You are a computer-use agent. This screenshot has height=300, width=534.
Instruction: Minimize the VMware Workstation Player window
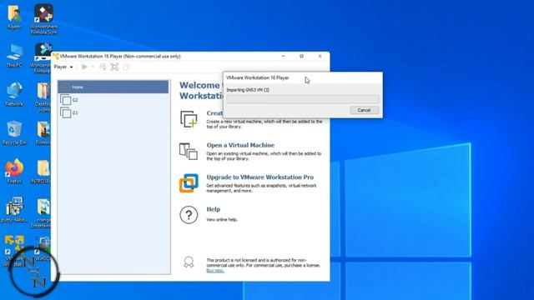tap(283, 56)
